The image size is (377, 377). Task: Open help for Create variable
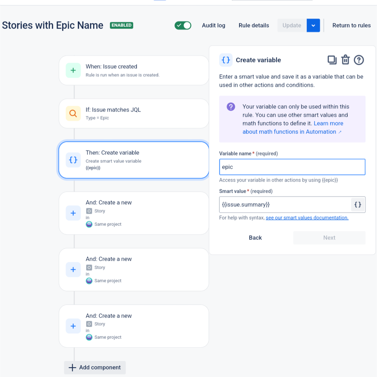pos(359,60)
